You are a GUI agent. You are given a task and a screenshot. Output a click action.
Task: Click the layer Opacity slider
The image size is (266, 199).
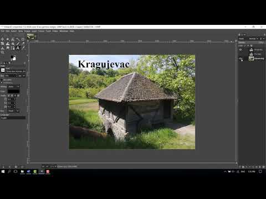pos(251,43)
